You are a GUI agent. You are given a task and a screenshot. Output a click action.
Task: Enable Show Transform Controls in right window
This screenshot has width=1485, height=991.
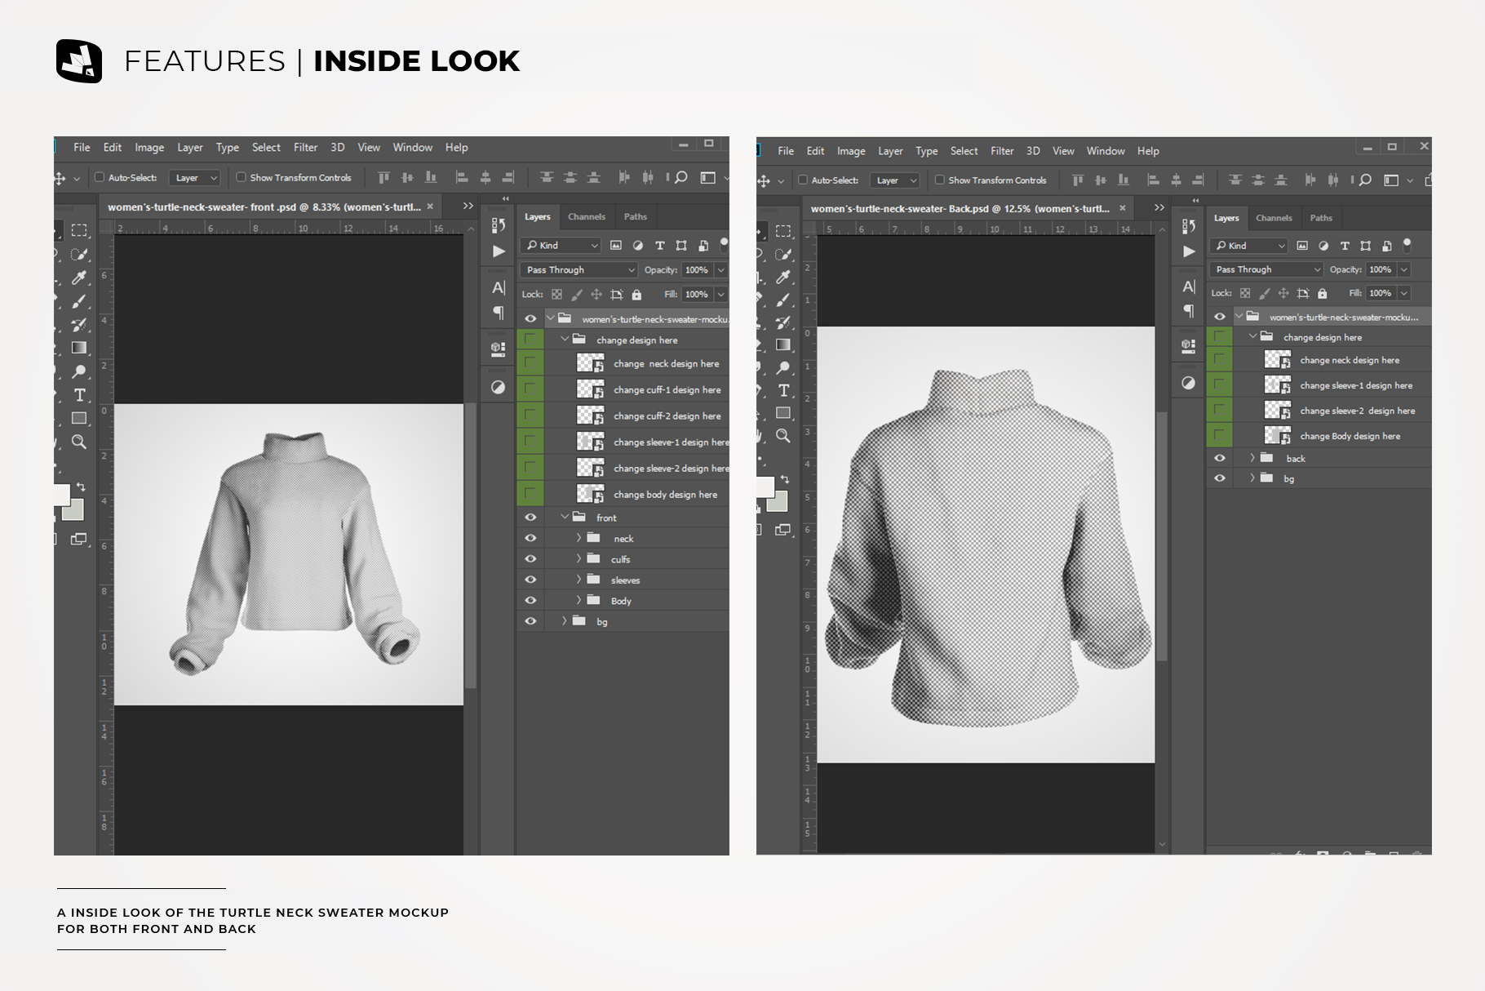(x=940, y=180)
